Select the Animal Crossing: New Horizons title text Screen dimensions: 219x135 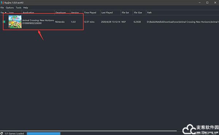coord(38,20)
